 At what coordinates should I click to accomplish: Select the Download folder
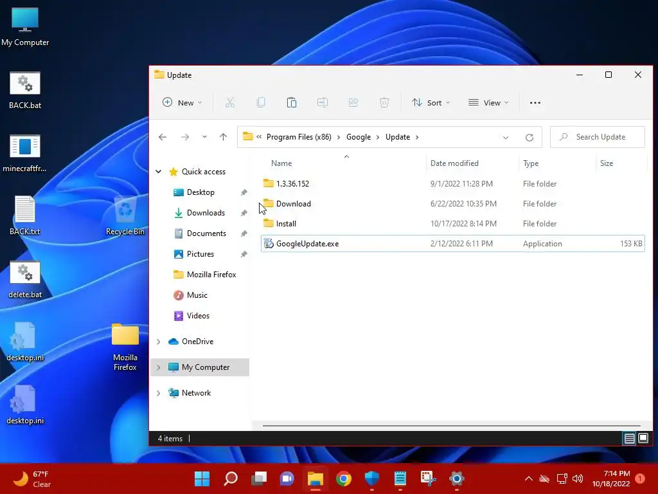453,204
